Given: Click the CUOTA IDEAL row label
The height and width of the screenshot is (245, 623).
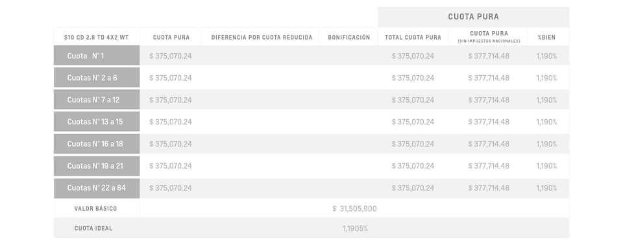Looking at the screenshot, I should [x=93, y=229].
